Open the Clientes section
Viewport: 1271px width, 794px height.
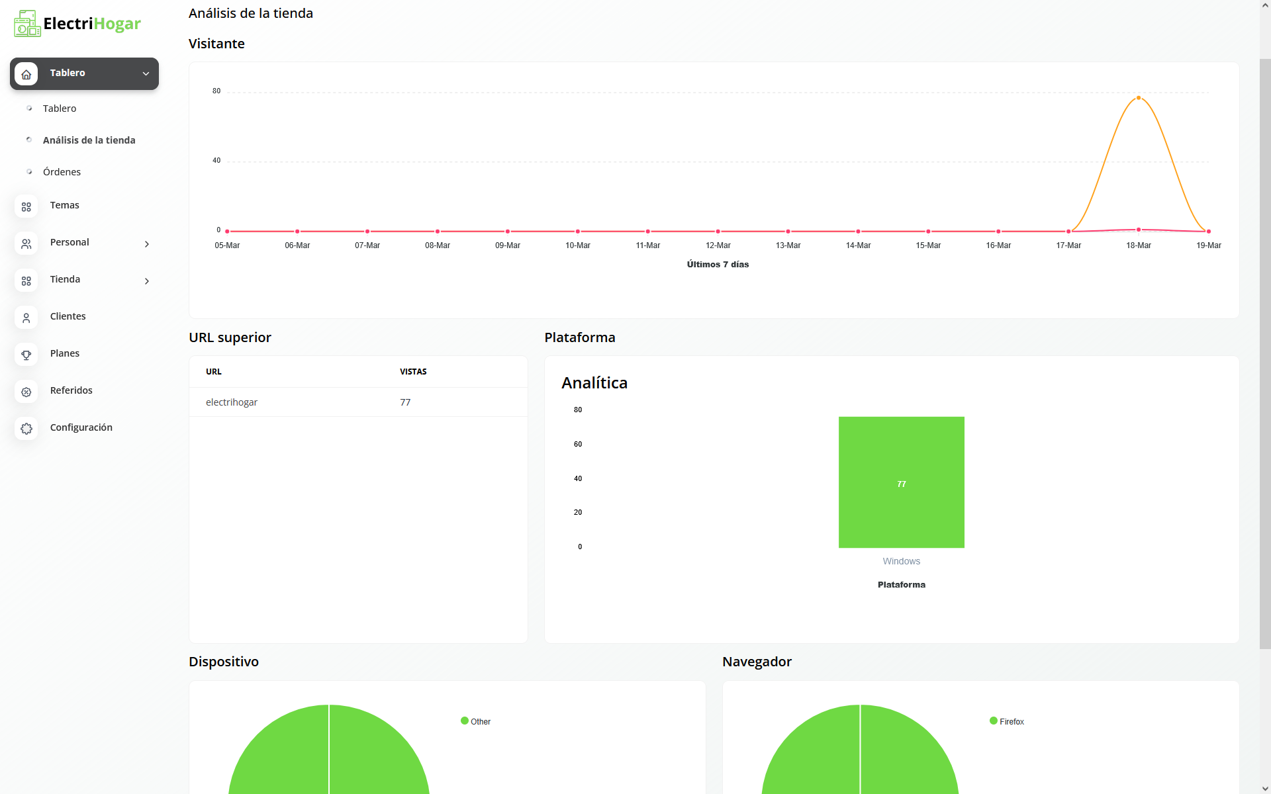coord(68,316)
